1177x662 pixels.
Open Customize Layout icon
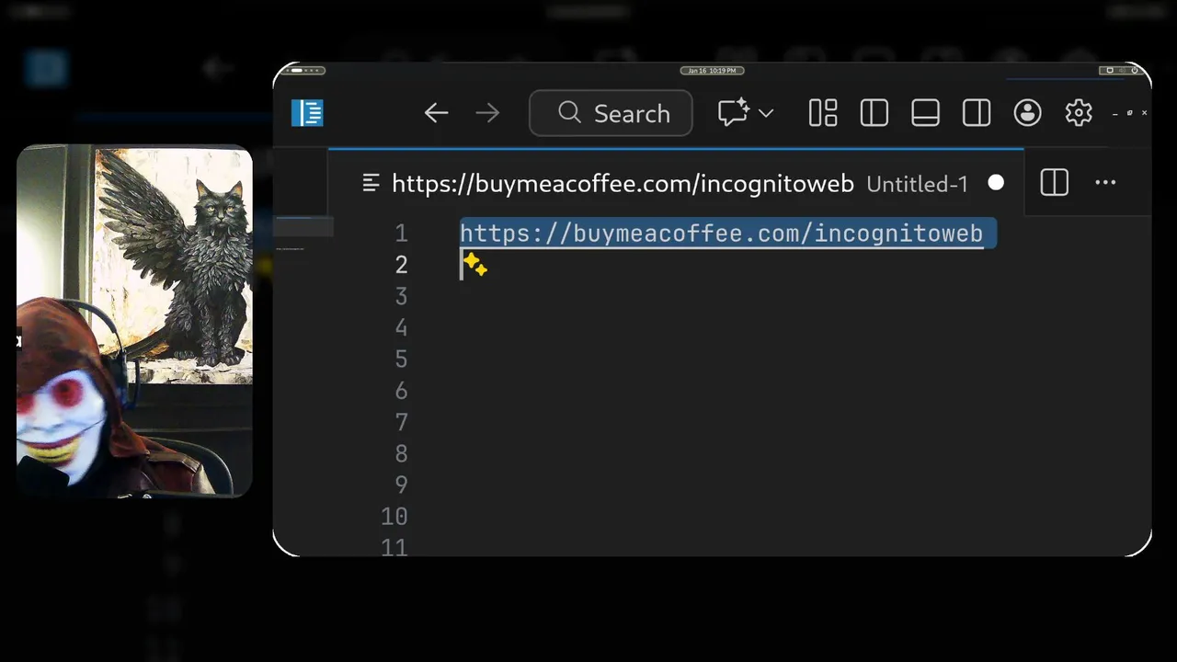[x=823, y=113]
